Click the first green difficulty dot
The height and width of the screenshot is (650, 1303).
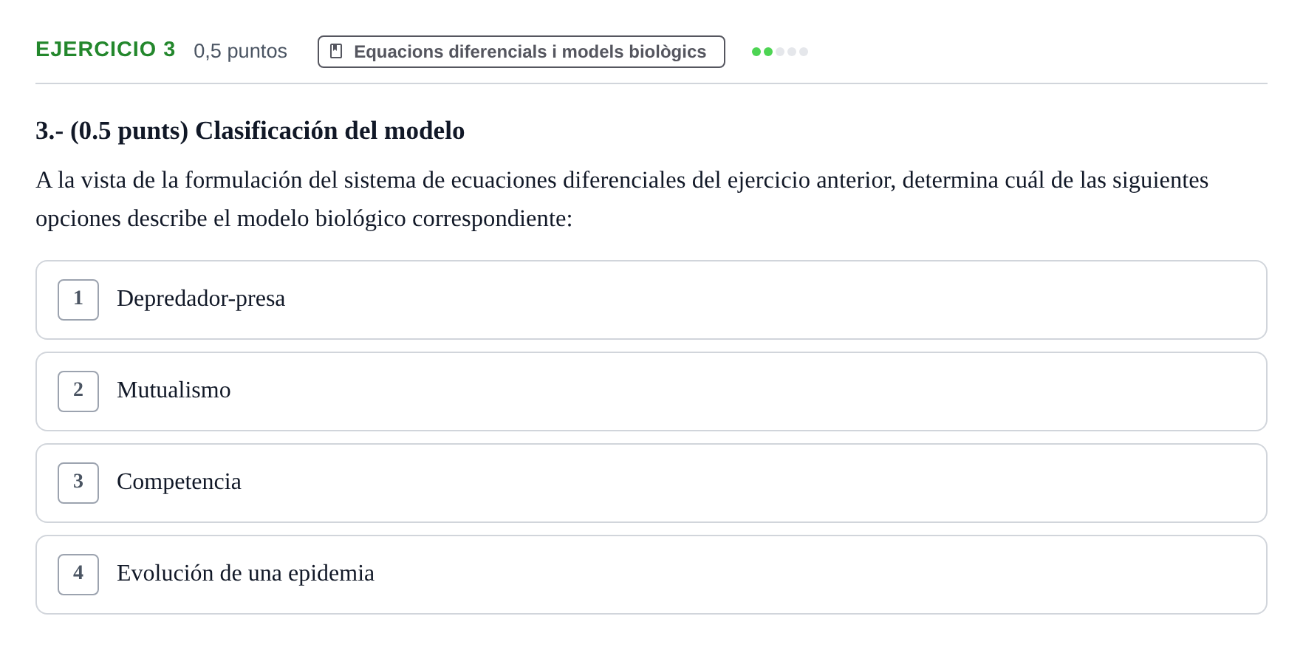756,52
